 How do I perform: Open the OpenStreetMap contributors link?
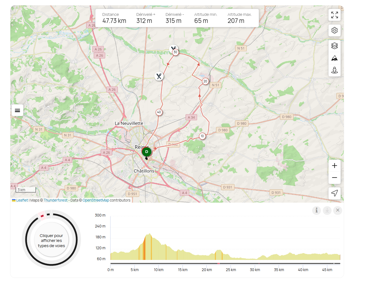(x=96, y=200)
